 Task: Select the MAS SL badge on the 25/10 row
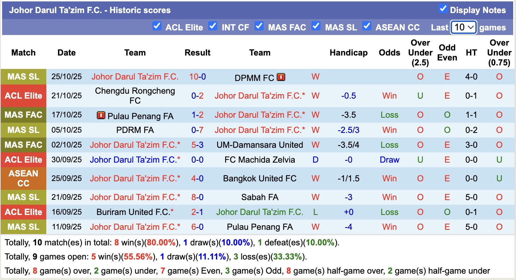point(23,77)
